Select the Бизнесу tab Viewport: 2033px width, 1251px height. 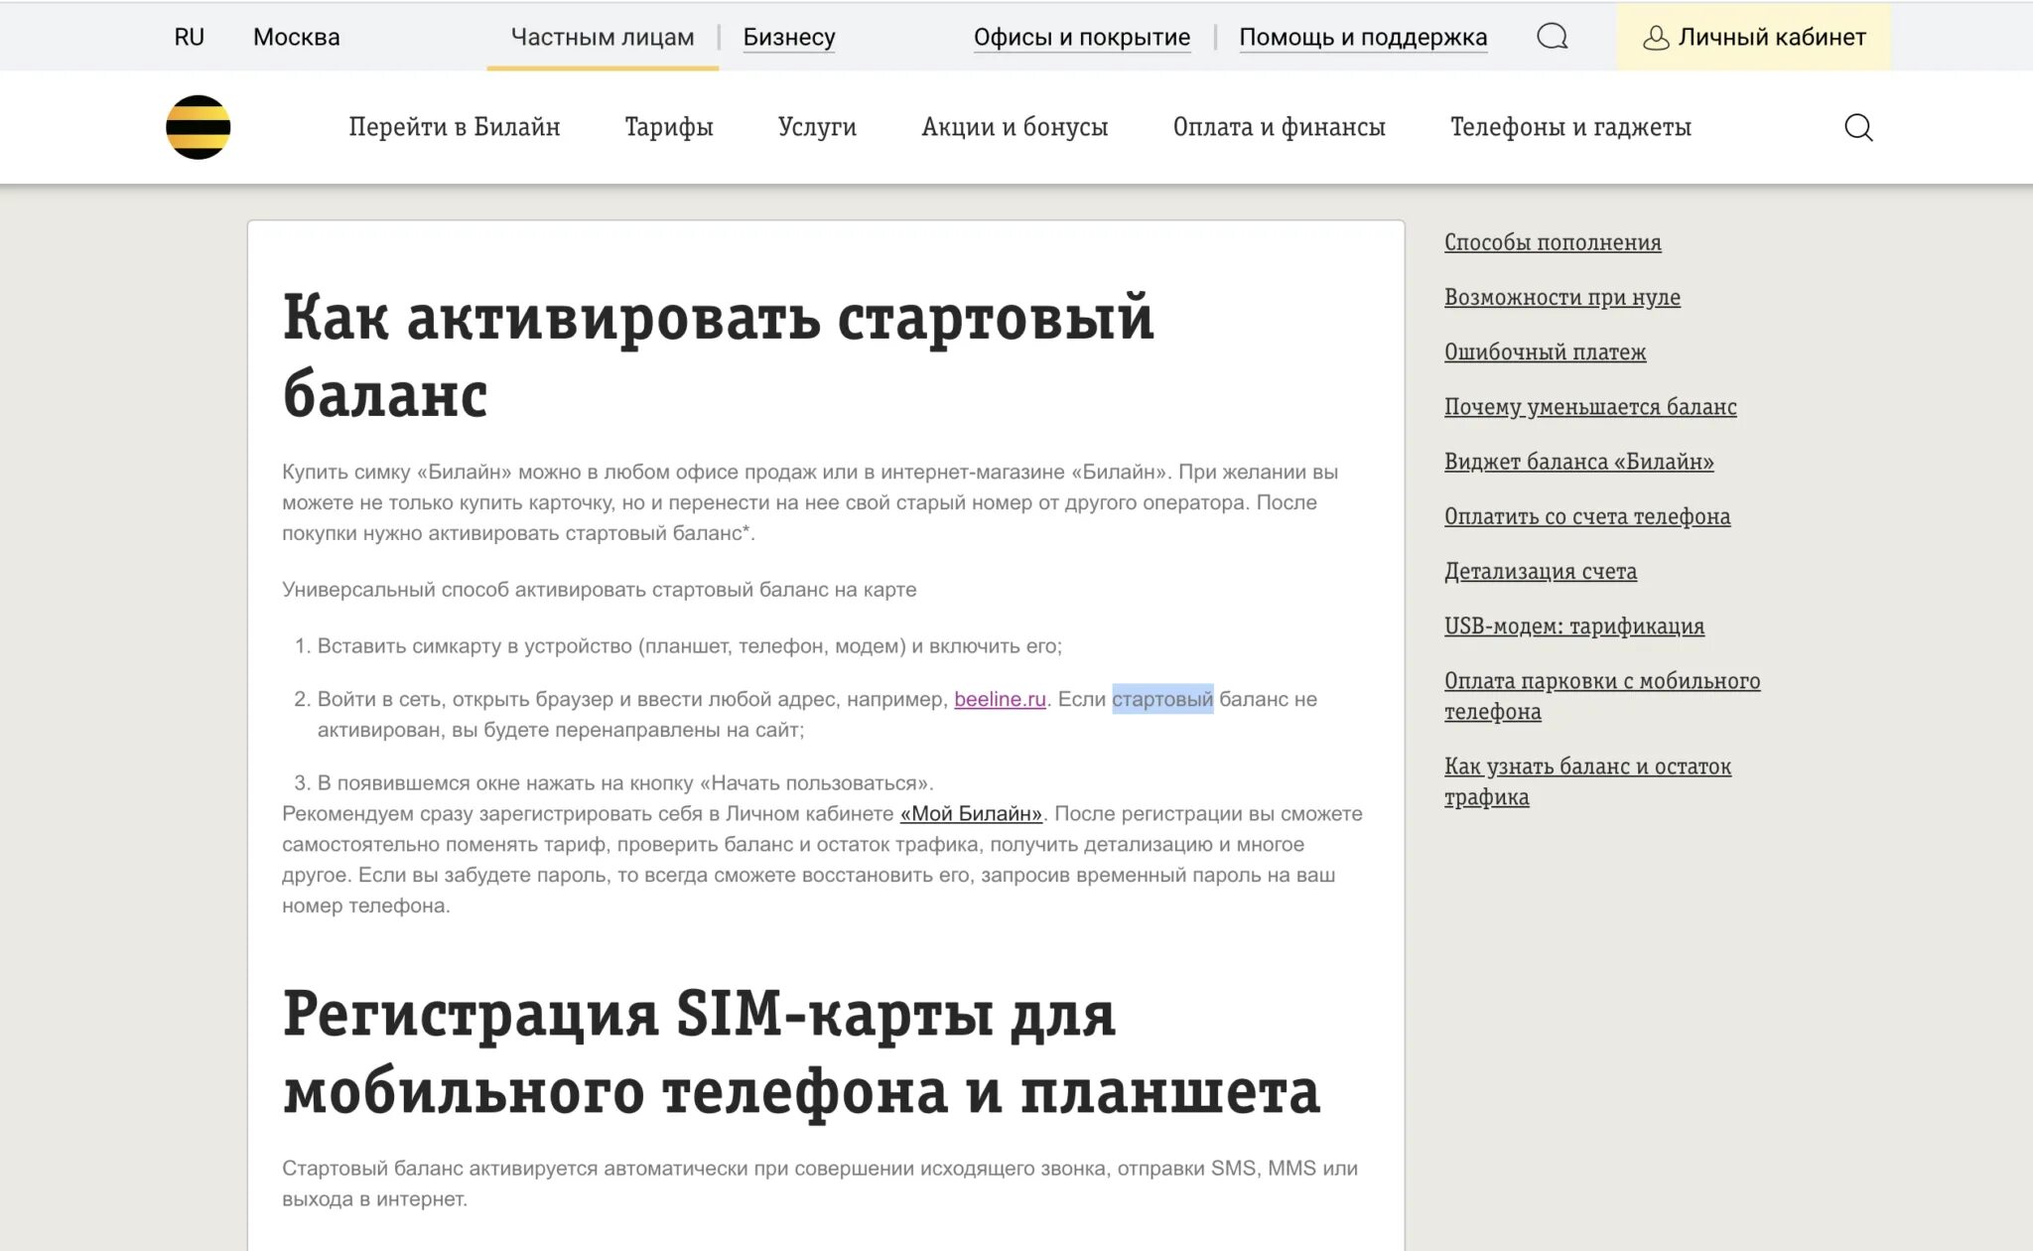coord(789,37)
